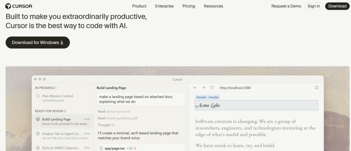Click the Plan Mission Control spinner icon

[38, 96]
